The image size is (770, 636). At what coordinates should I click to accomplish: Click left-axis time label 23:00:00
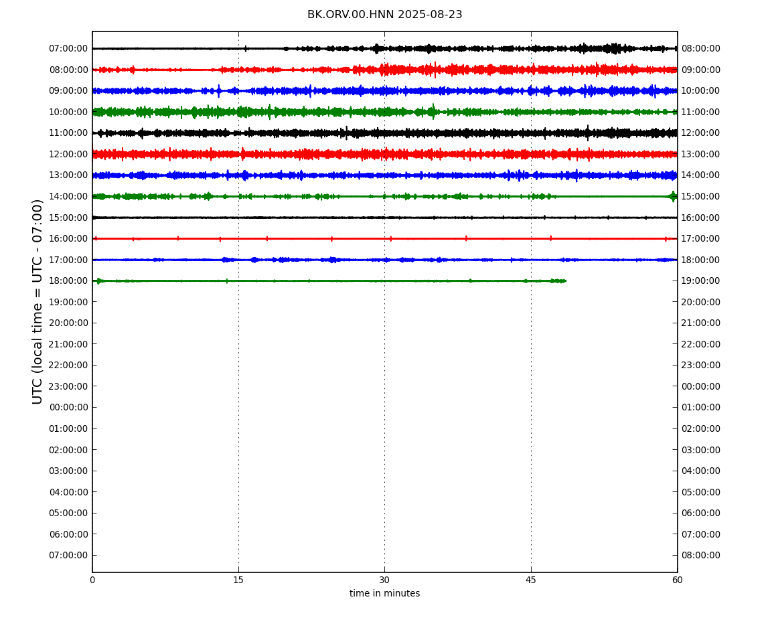click(x=68, y=386)
